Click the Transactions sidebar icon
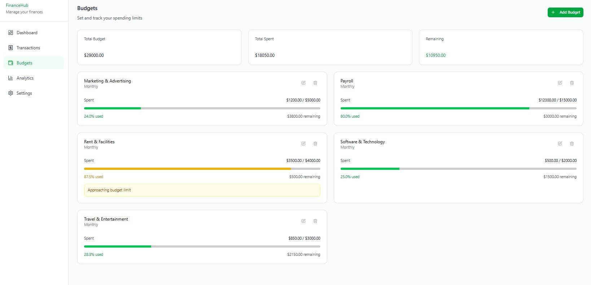Screen dimensions: 591x285 10,48
